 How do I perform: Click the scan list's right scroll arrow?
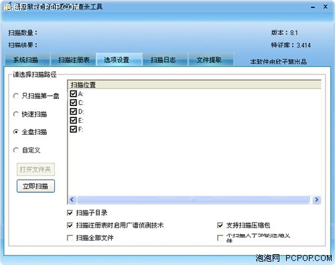click(x=316, y=199)
